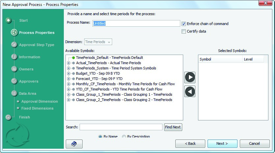This screenshot has width=275, height=153.
Task: Click the Search text field
Action: click(x=121, y=127)
